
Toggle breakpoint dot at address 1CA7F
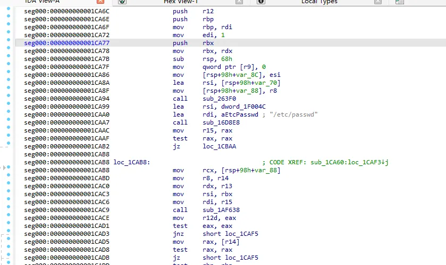tap(9, 64)
